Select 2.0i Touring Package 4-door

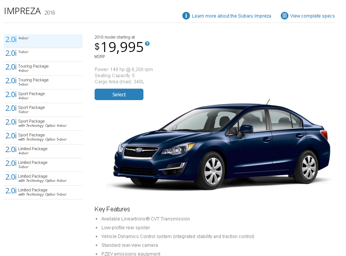pyautogui.click(x=43, y=68)
